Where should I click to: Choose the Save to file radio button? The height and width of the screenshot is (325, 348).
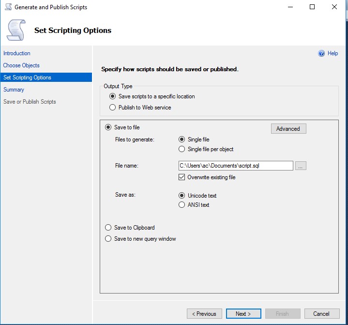click(108, 127)
